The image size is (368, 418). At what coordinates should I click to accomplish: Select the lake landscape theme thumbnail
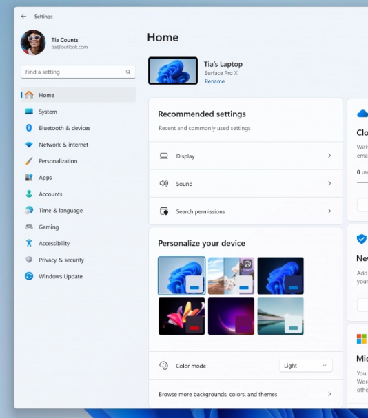tap(280, 316)
